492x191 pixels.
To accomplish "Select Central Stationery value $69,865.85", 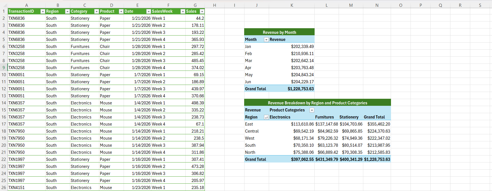I will pos(351,131).
